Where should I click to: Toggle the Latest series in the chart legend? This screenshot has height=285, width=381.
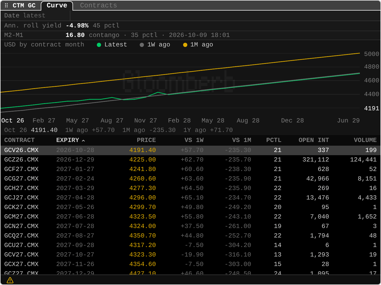pyautogui.click(x=112, y=45)
